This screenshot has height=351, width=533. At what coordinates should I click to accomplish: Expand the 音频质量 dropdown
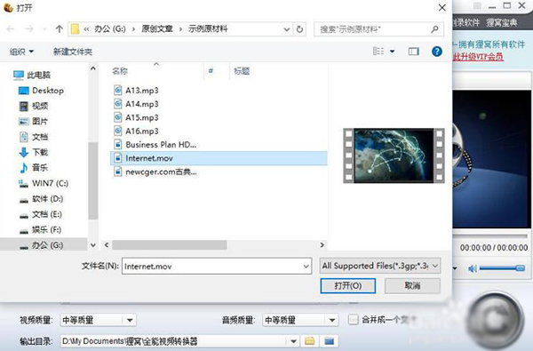(331, 320)
